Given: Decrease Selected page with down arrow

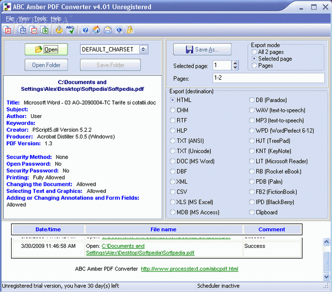Looking at the screenshot, I should click(235, 68).
